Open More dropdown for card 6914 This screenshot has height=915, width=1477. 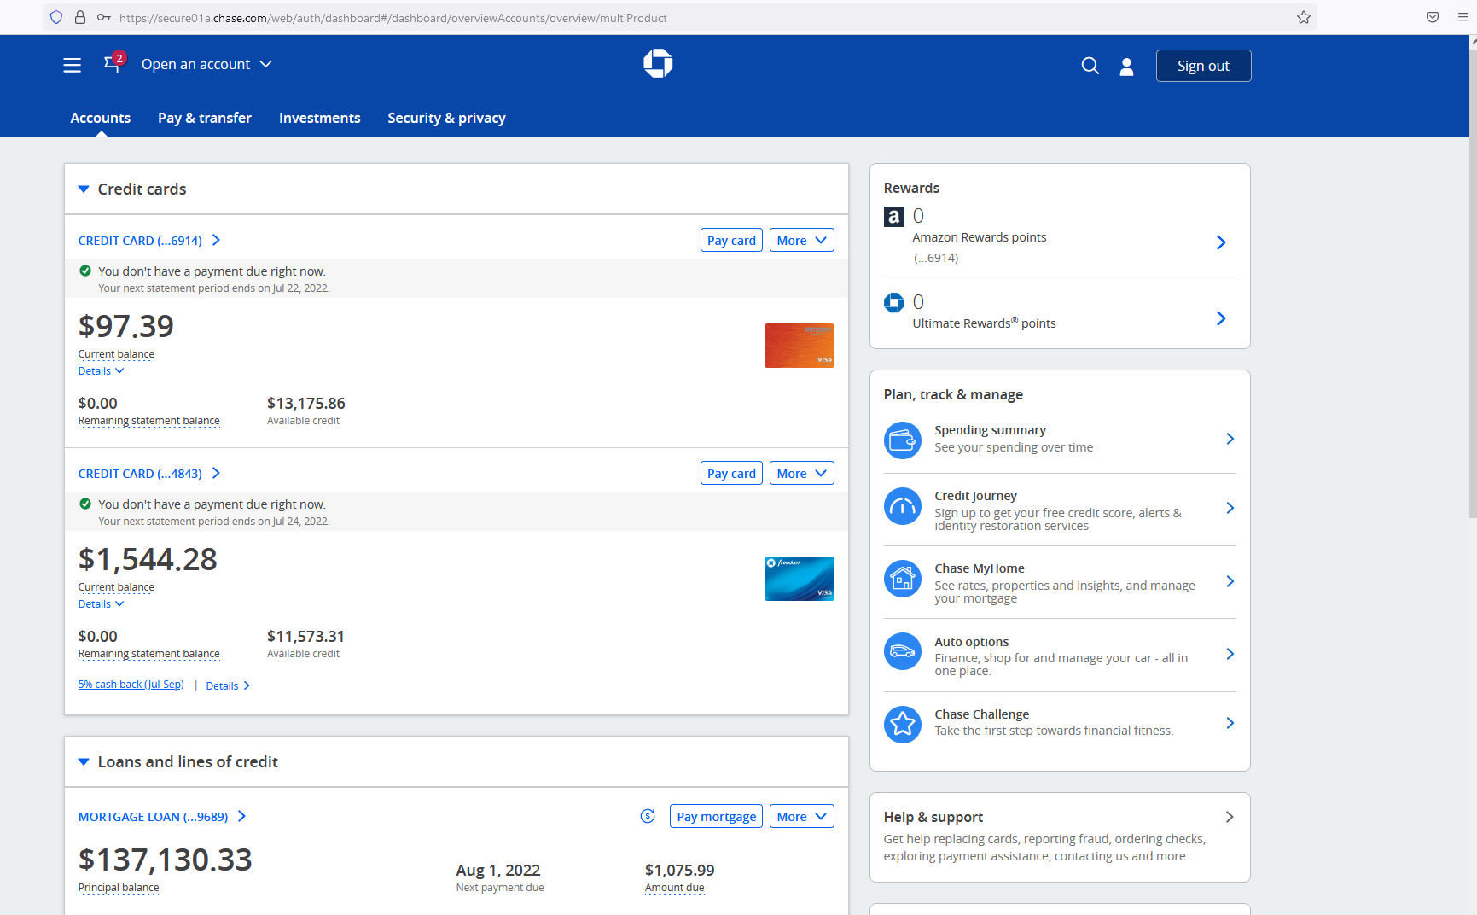pos(802,240)
